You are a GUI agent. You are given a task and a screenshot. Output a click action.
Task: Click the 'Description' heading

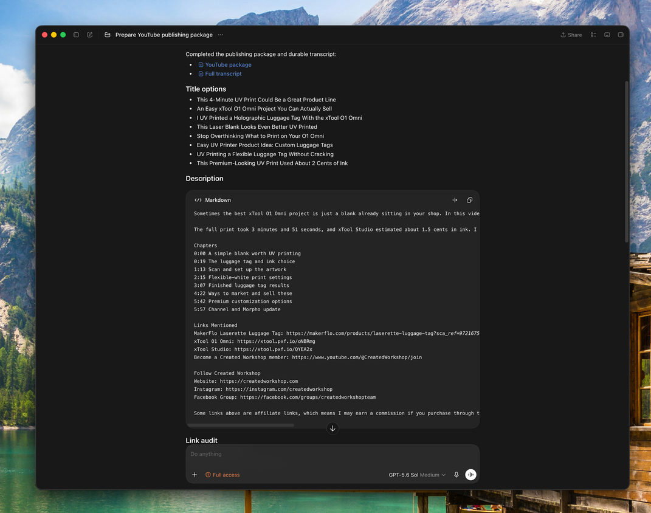click(x=204, y=179)
